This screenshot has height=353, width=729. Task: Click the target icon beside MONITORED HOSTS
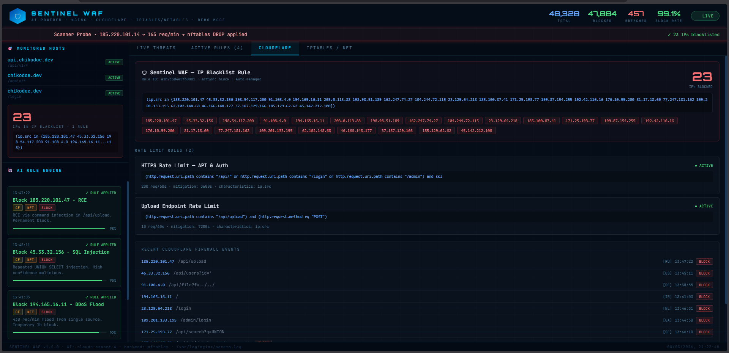(10, 48)
